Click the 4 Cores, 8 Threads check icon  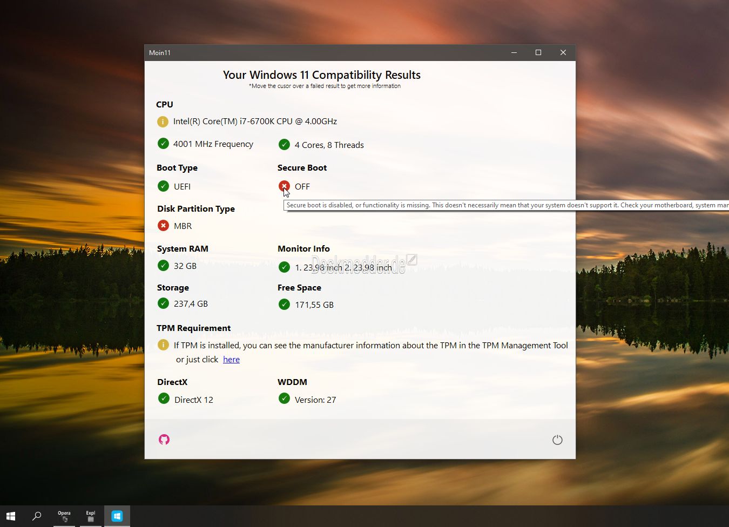click(284, 144)
